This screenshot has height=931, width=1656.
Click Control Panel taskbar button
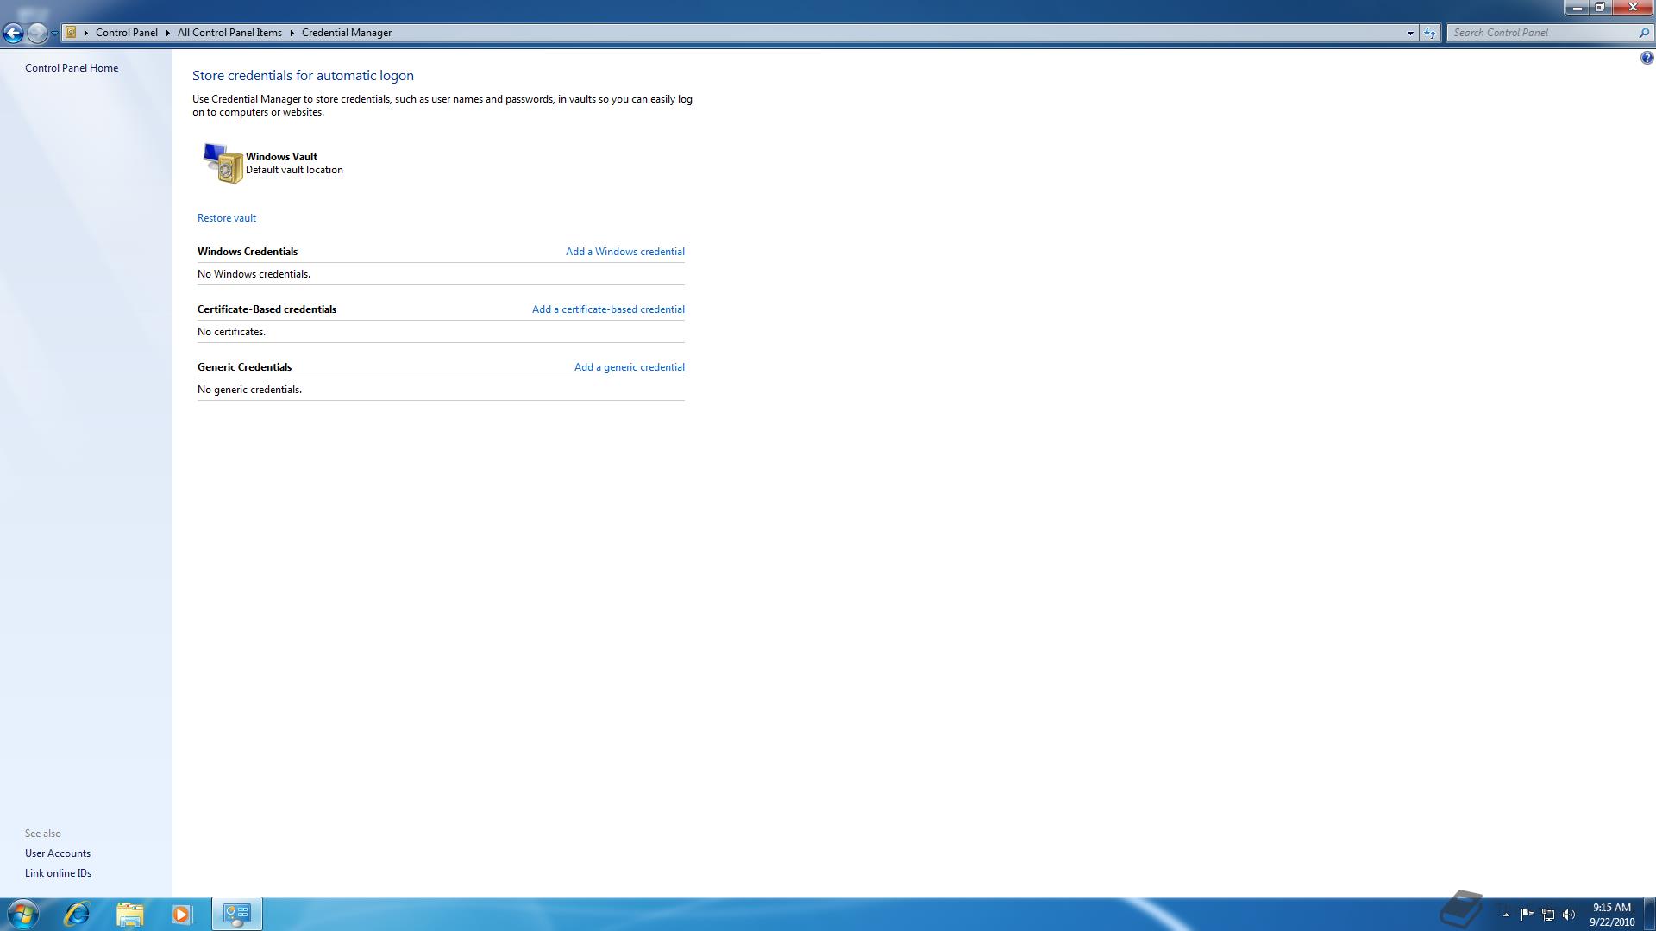pos(236,914)
